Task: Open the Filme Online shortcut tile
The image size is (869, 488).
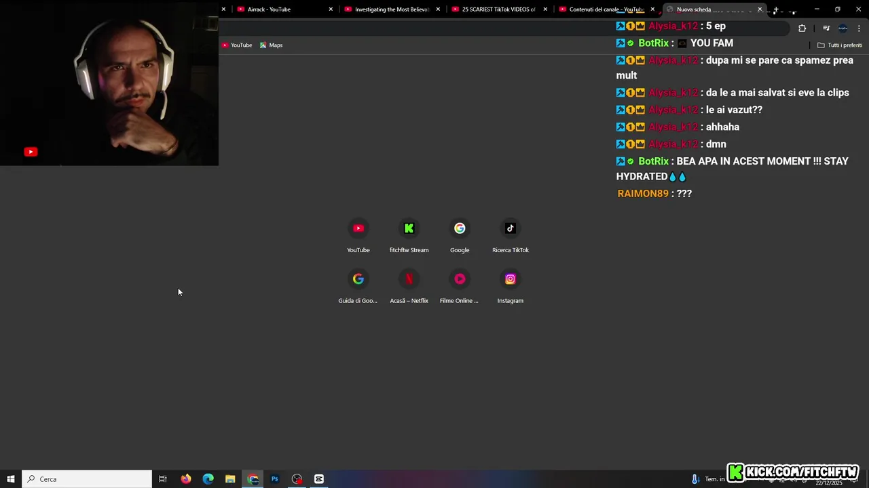Action: [460, 287]
